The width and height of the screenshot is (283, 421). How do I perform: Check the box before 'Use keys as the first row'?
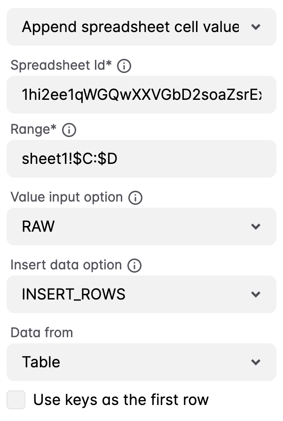tap(16, 399)
